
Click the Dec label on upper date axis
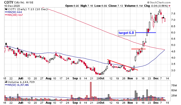pos(156,78)
